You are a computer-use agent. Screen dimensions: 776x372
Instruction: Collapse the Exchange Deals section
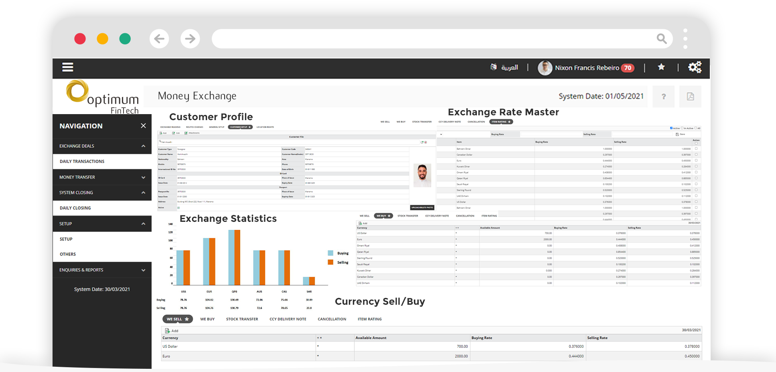[143, 146]
